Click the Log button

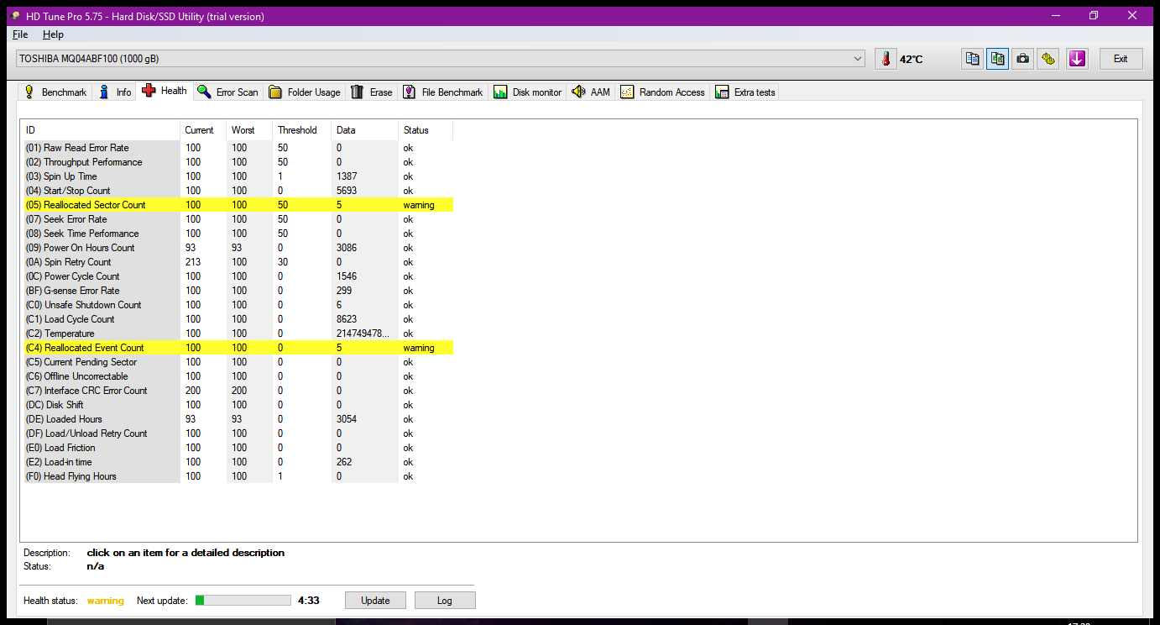coord(444,600)
